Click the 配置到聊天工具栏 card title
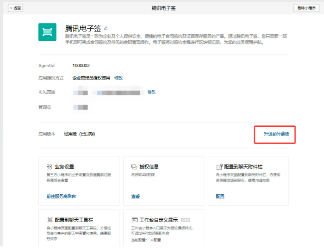The height and width of the screenshot is (248, 324). point(74,220)
